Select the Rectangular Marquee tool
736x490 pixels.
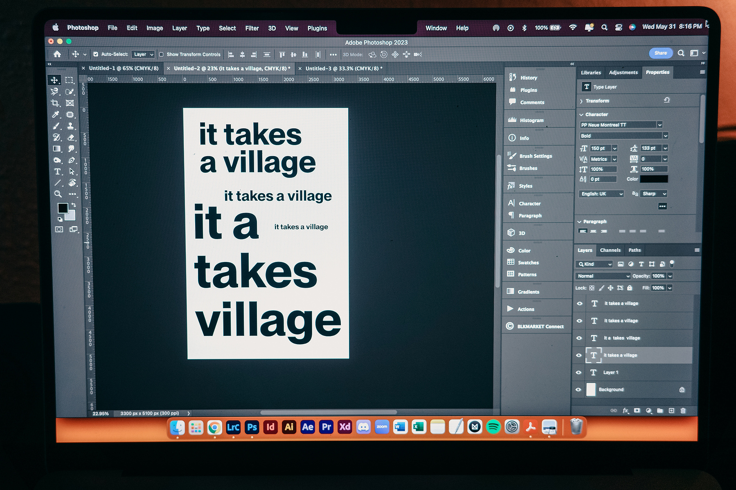70,80
